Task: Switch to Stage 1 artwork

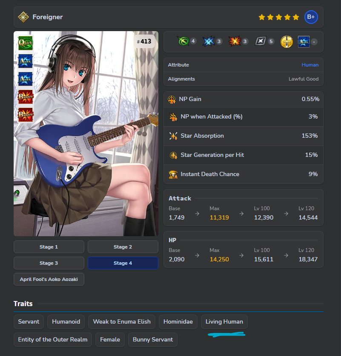Action: click(49, 247)
